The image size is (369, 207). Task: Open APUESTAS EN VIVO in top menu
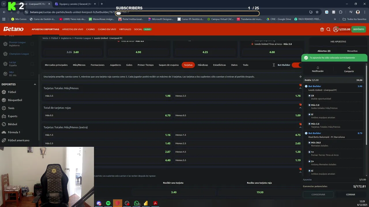pyautogui.click(x=73, y=29)
